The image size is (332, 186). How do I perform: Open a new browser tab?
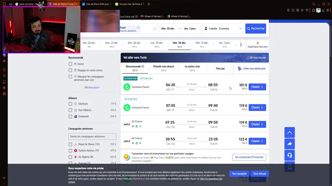pos(149,4)
